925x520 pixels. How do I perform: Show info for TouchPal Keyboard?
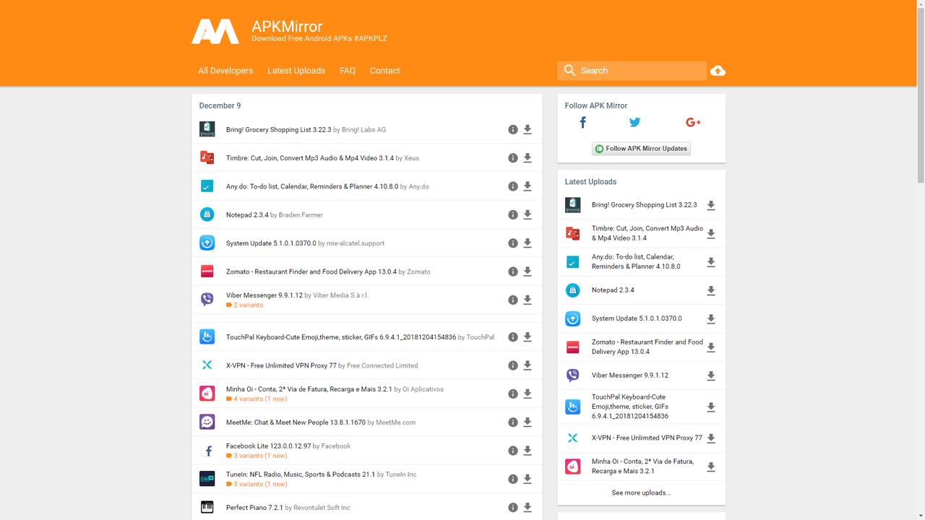tap(512, 337)
